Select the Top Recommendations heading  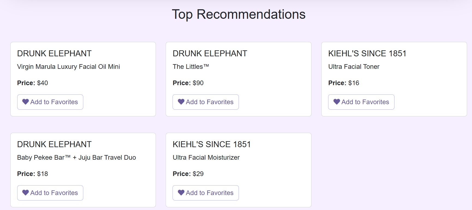click(239, 14)
